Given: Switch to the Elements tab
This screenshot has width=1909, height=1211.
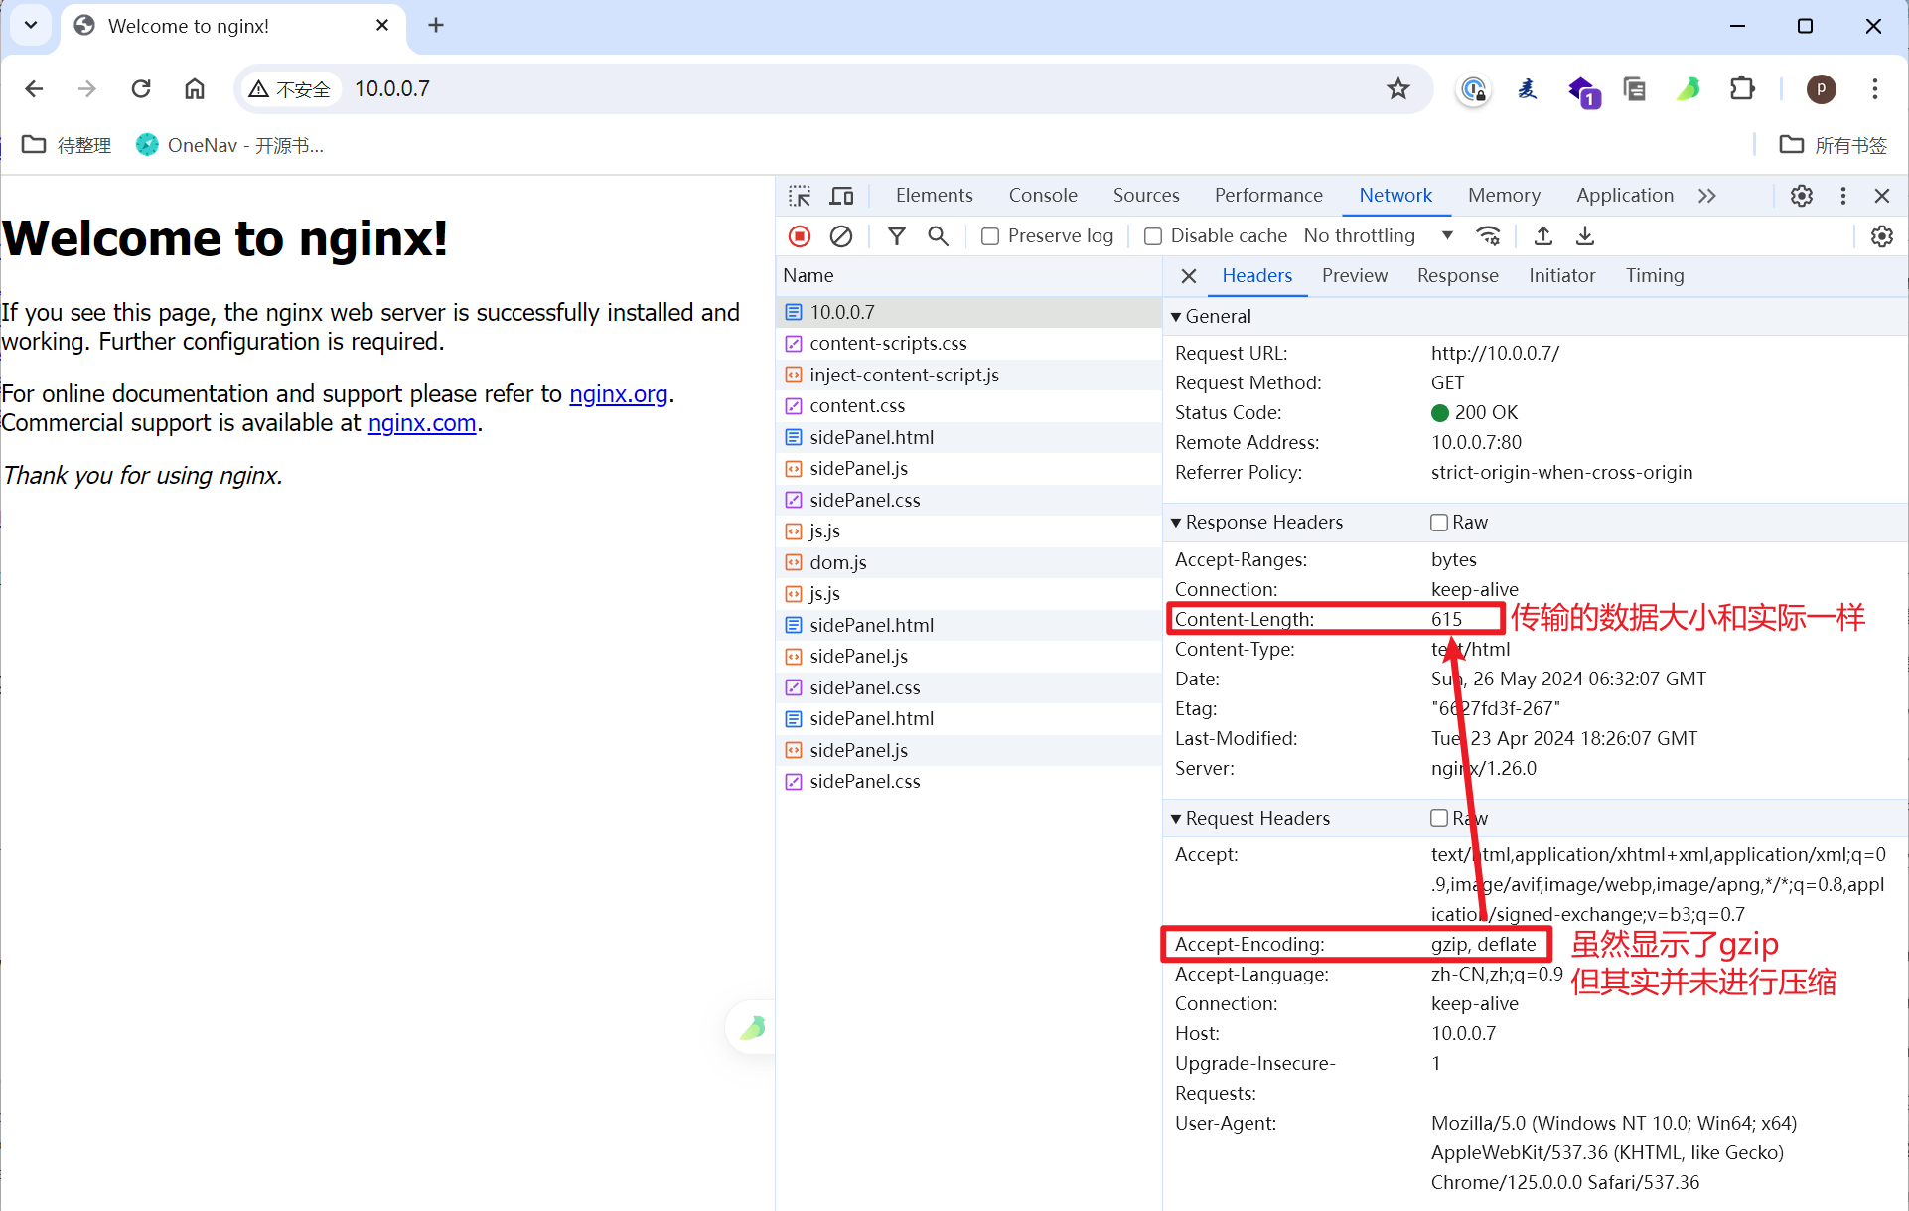Looking at the screenshot, I should tap(934, 196).
